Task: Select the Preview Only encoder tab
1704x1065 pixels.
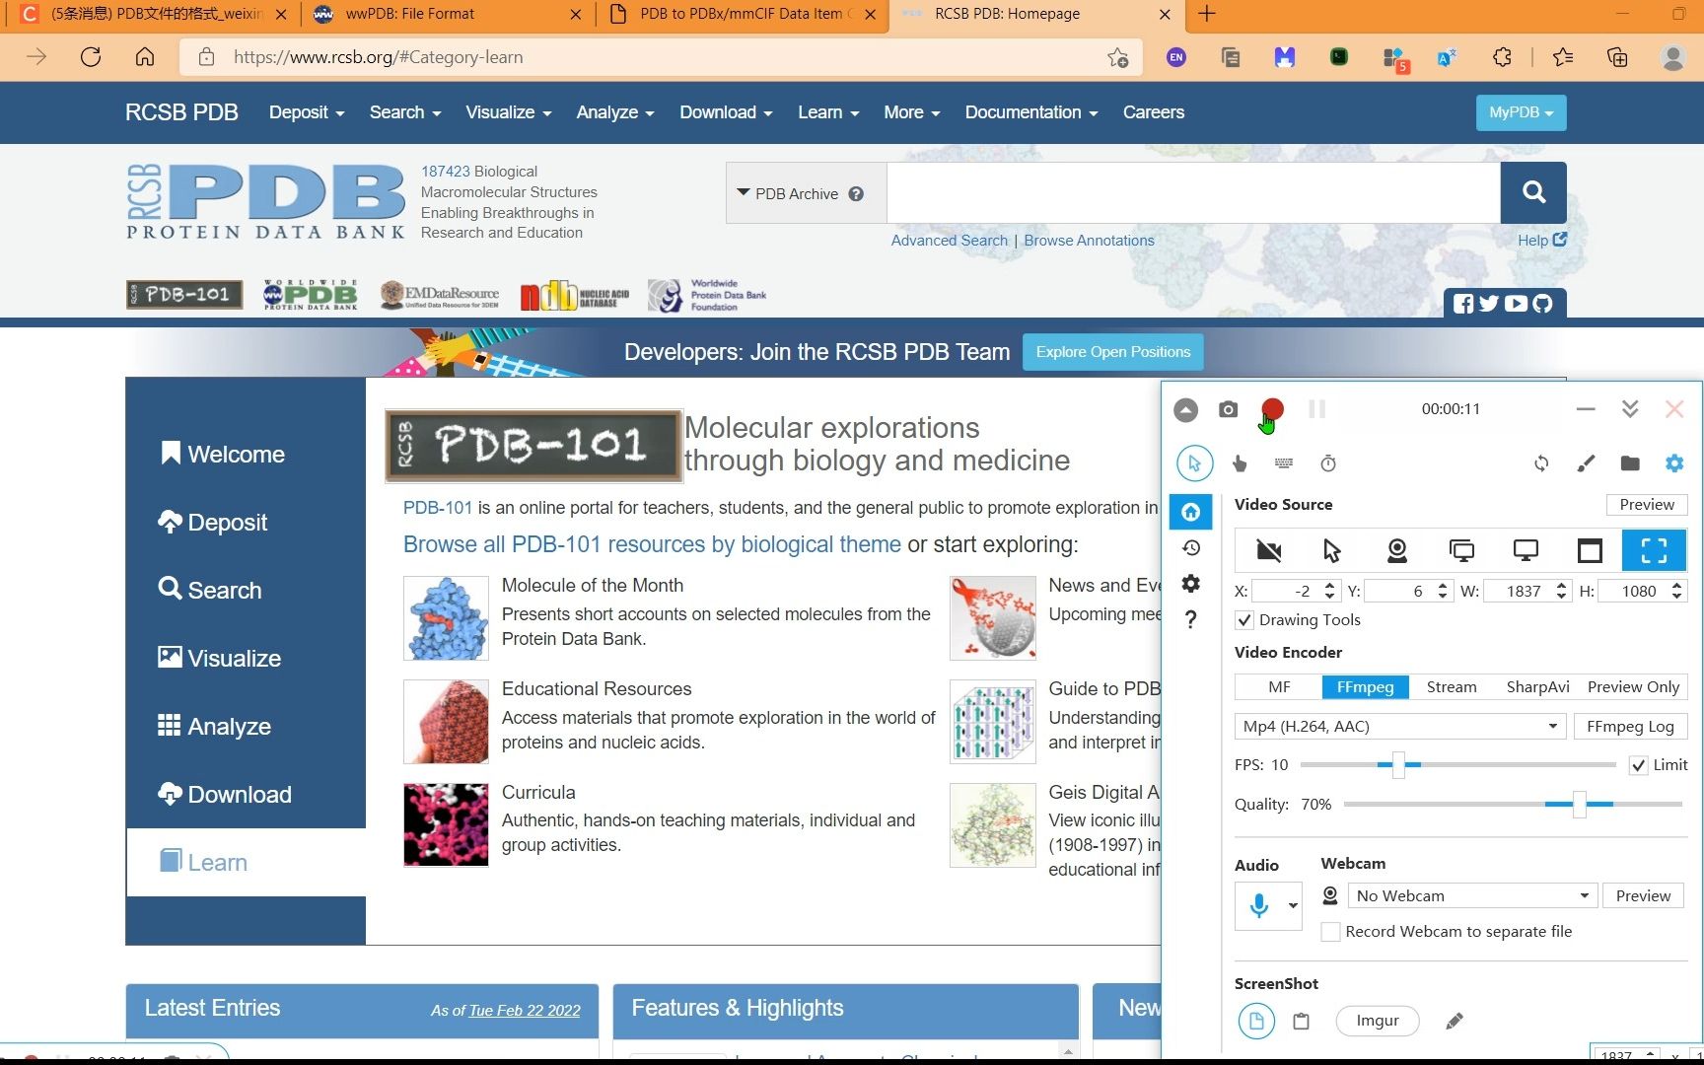Action: coord(1633,687)
